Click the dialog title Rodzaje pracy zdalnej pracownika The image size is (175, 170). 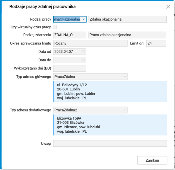tap(43, 6)
